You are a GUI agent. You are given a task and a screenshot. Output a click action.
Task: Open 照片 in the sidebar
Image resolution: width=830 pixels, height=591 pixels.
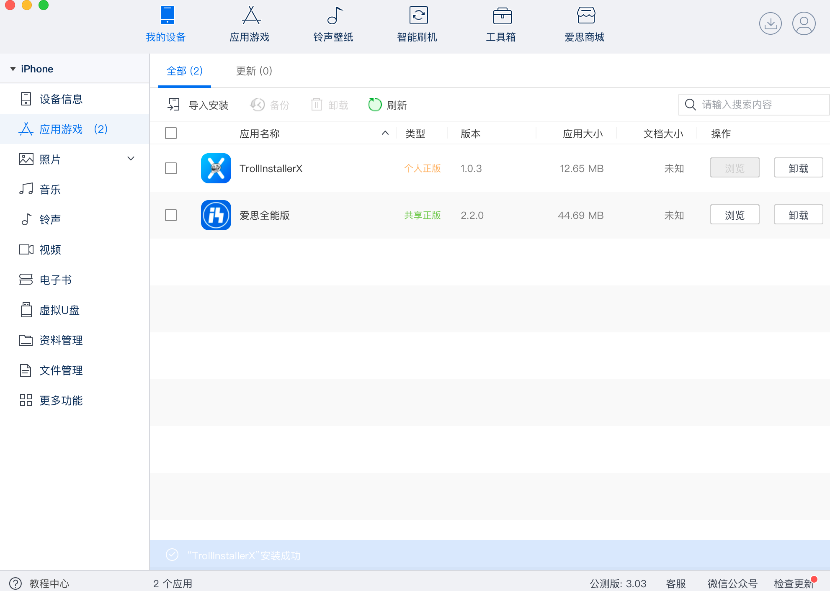click(x=75, y=159)
